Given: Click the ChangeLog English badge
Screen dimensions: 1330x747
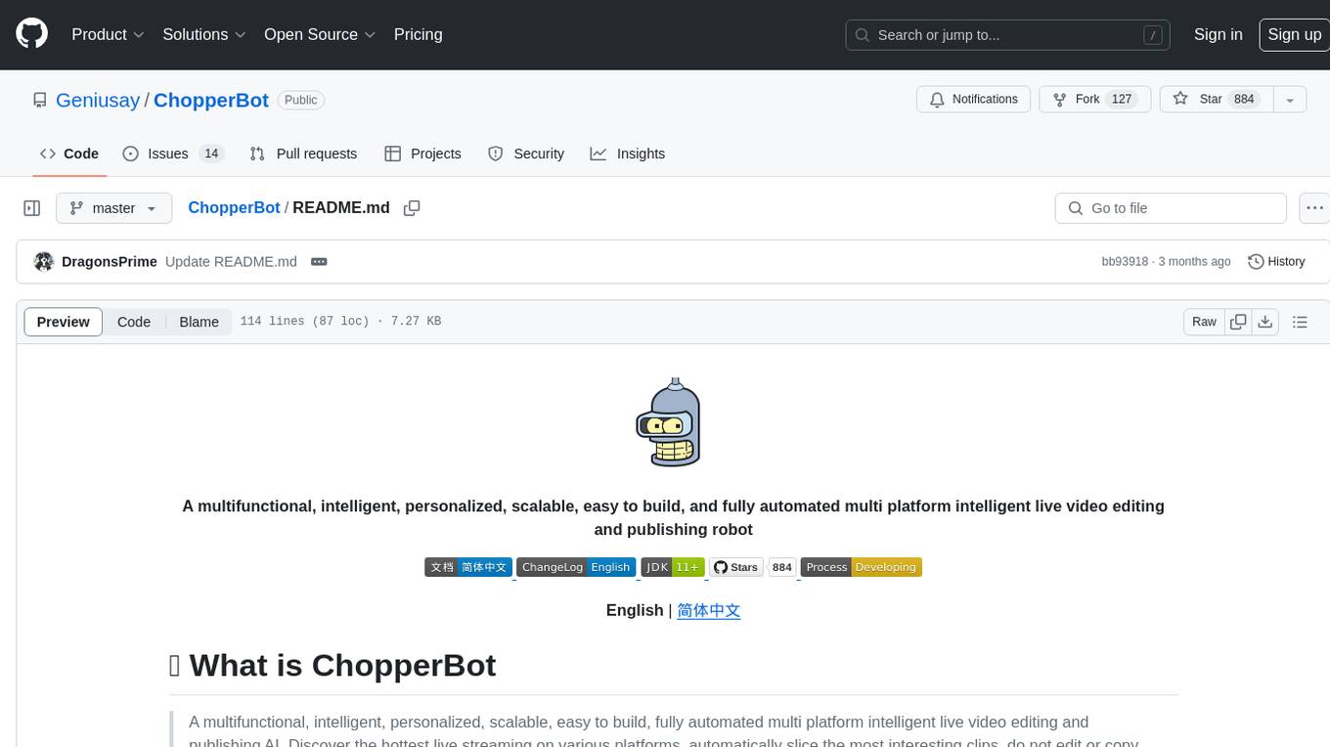Looking at the screenshot, I should pos(576,567).
